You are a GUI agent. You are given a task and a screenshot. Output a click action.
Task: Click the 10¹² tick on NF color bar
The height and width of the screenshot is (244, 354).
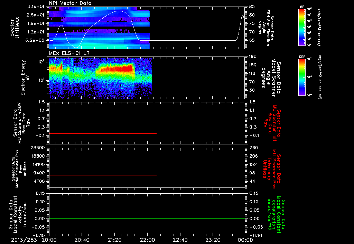[309, 9]
